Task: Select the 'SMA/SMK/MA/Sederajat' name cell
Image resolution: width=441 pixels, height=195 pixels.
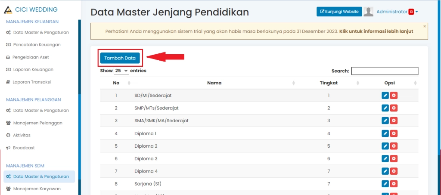Action: coord(161,121)
